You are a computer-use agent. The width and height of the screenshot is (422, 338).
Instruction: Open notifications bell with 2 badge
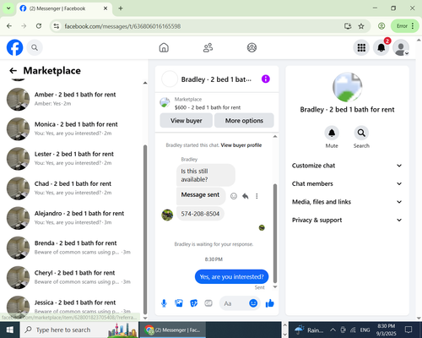coord(381,47)
